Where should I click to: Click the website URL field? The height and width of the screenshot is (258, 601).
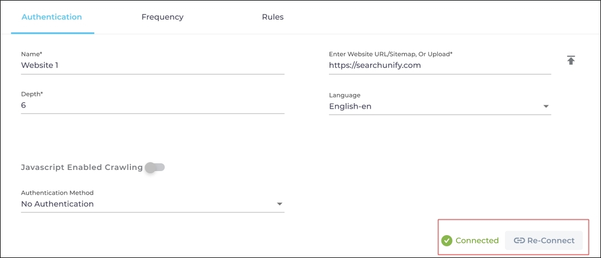(x=439, y=65)
